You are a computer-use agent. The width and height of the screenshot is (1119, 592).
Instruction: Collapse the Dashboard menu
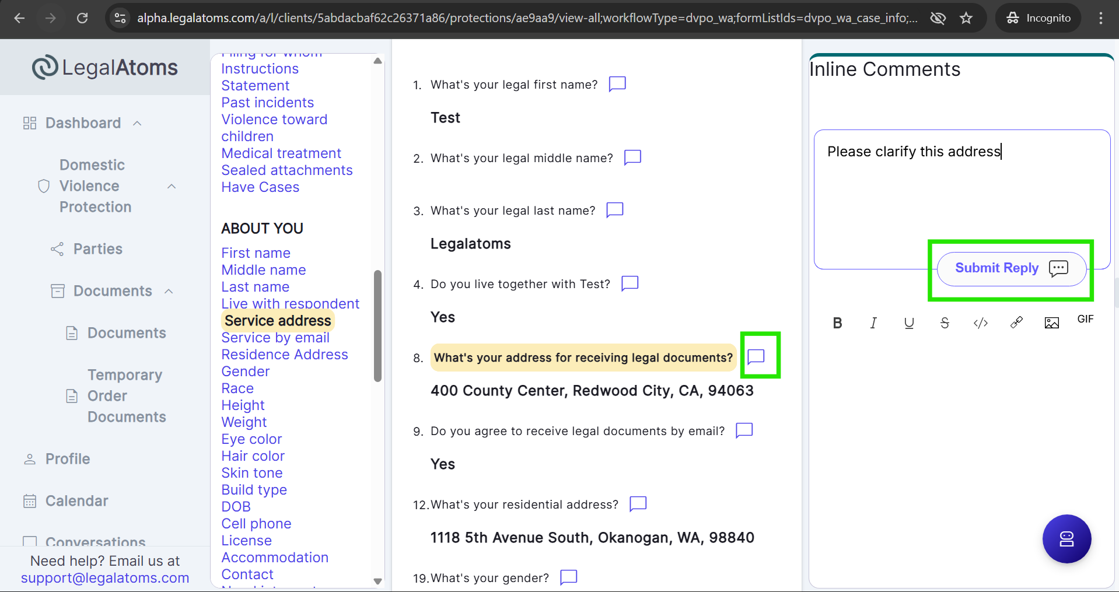coord(138,123)
